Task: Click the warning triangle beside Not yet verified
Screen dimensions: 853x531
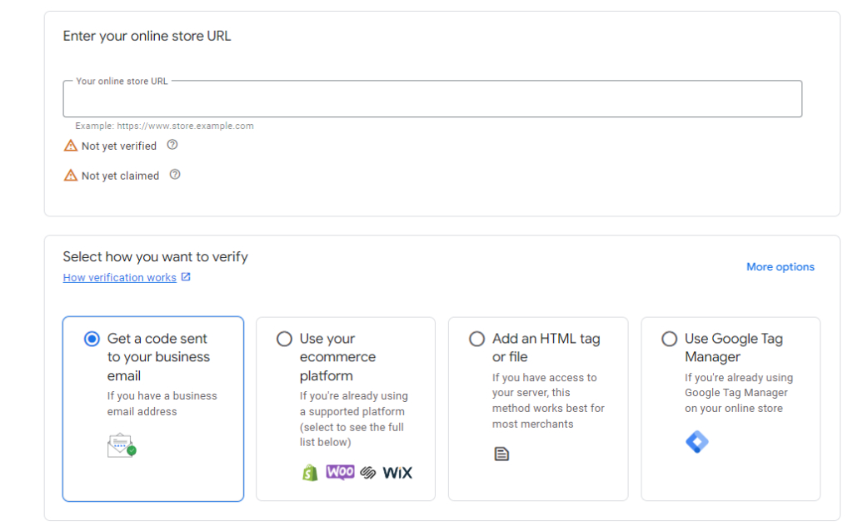Action: tap(70, 145)
